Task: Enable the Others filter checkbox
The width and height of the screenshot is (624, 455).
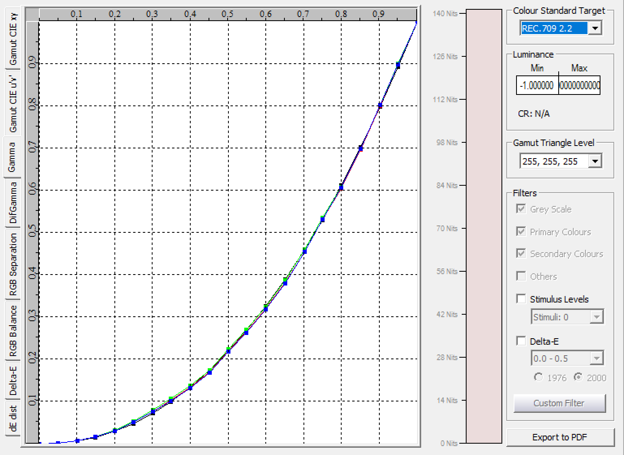Action: (521, 276)
